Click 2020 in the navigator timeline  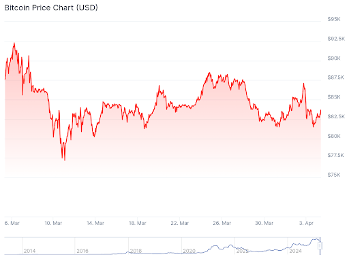[189, 251]
